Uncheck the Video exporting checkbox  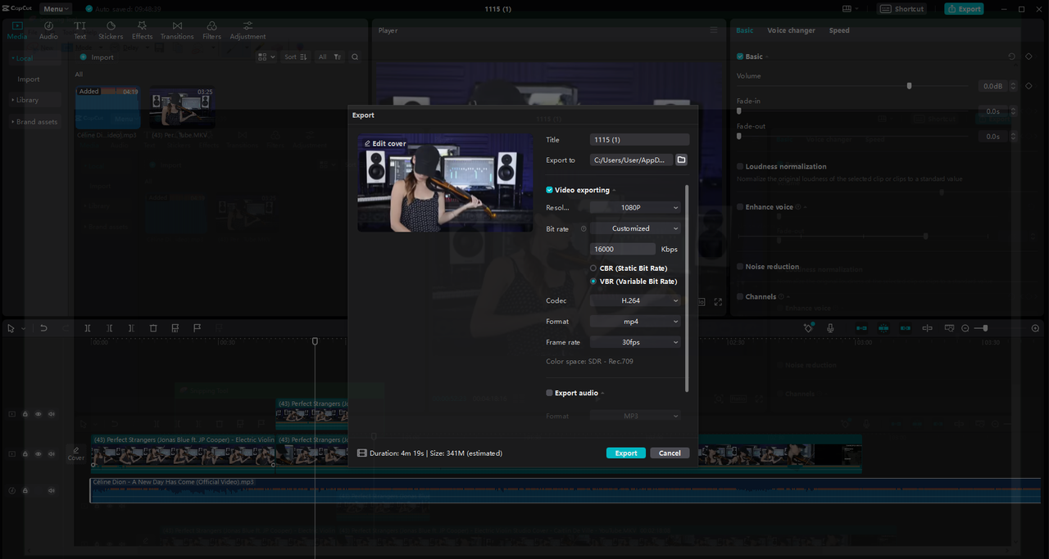550,190
